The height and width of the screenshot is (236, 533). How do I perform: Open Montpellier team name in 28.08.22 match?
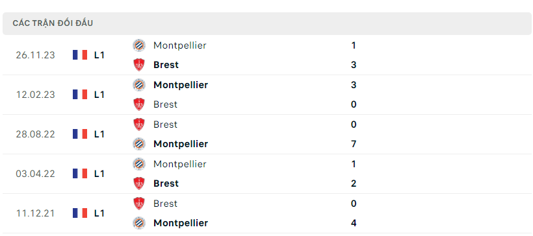181,144
